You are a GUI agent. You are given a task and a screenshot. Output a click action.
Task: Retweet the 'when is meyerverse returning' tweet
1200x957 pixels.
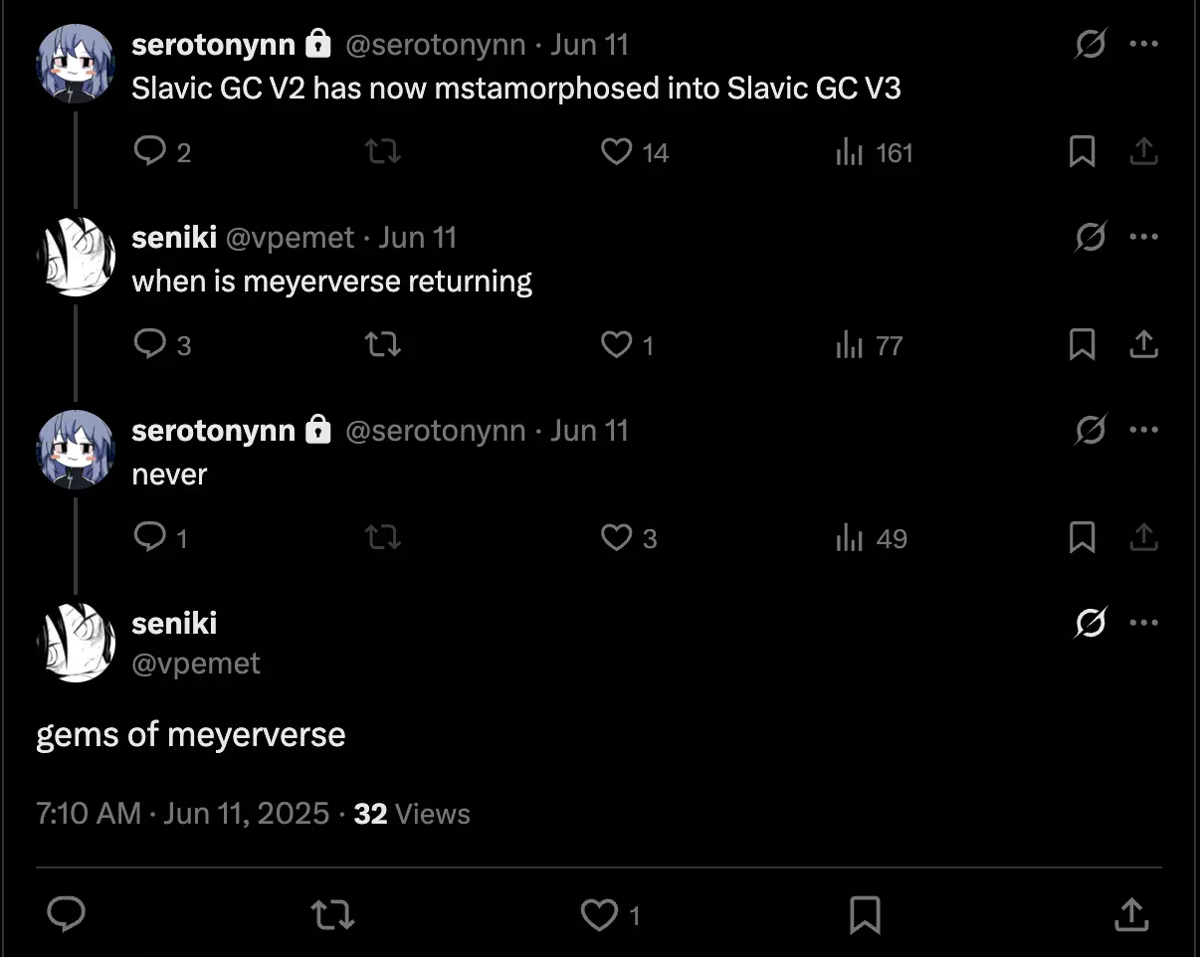(x=382, y=345)
